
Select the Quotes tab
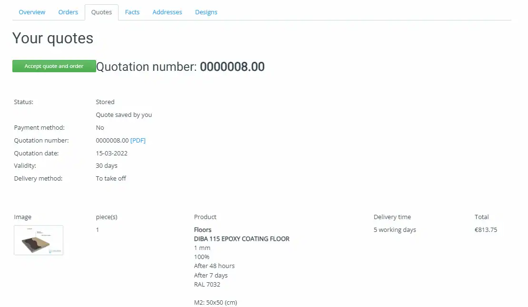pos(101,12)
